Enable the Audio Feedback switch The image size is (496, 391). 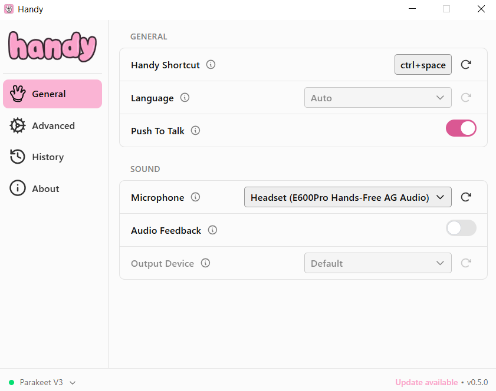(461, 228)
